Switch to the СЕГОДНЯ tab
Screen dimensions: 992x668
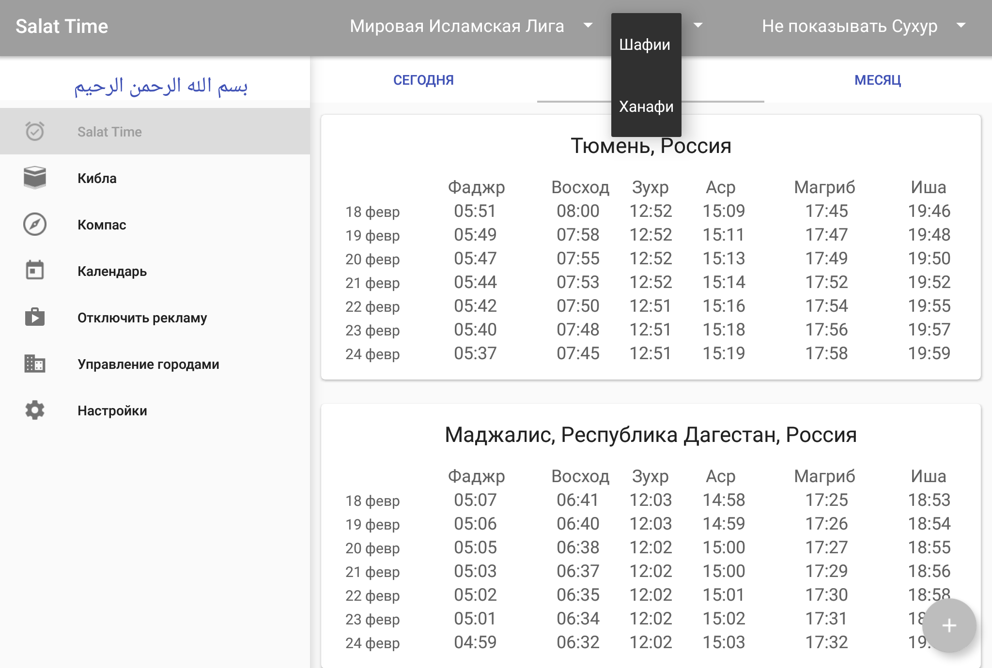tap(423, 80)
